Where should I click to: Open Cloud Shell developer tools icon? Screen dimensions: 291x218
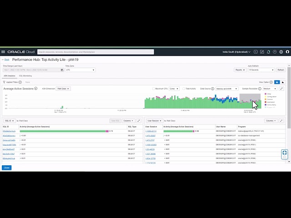[256, 52]
